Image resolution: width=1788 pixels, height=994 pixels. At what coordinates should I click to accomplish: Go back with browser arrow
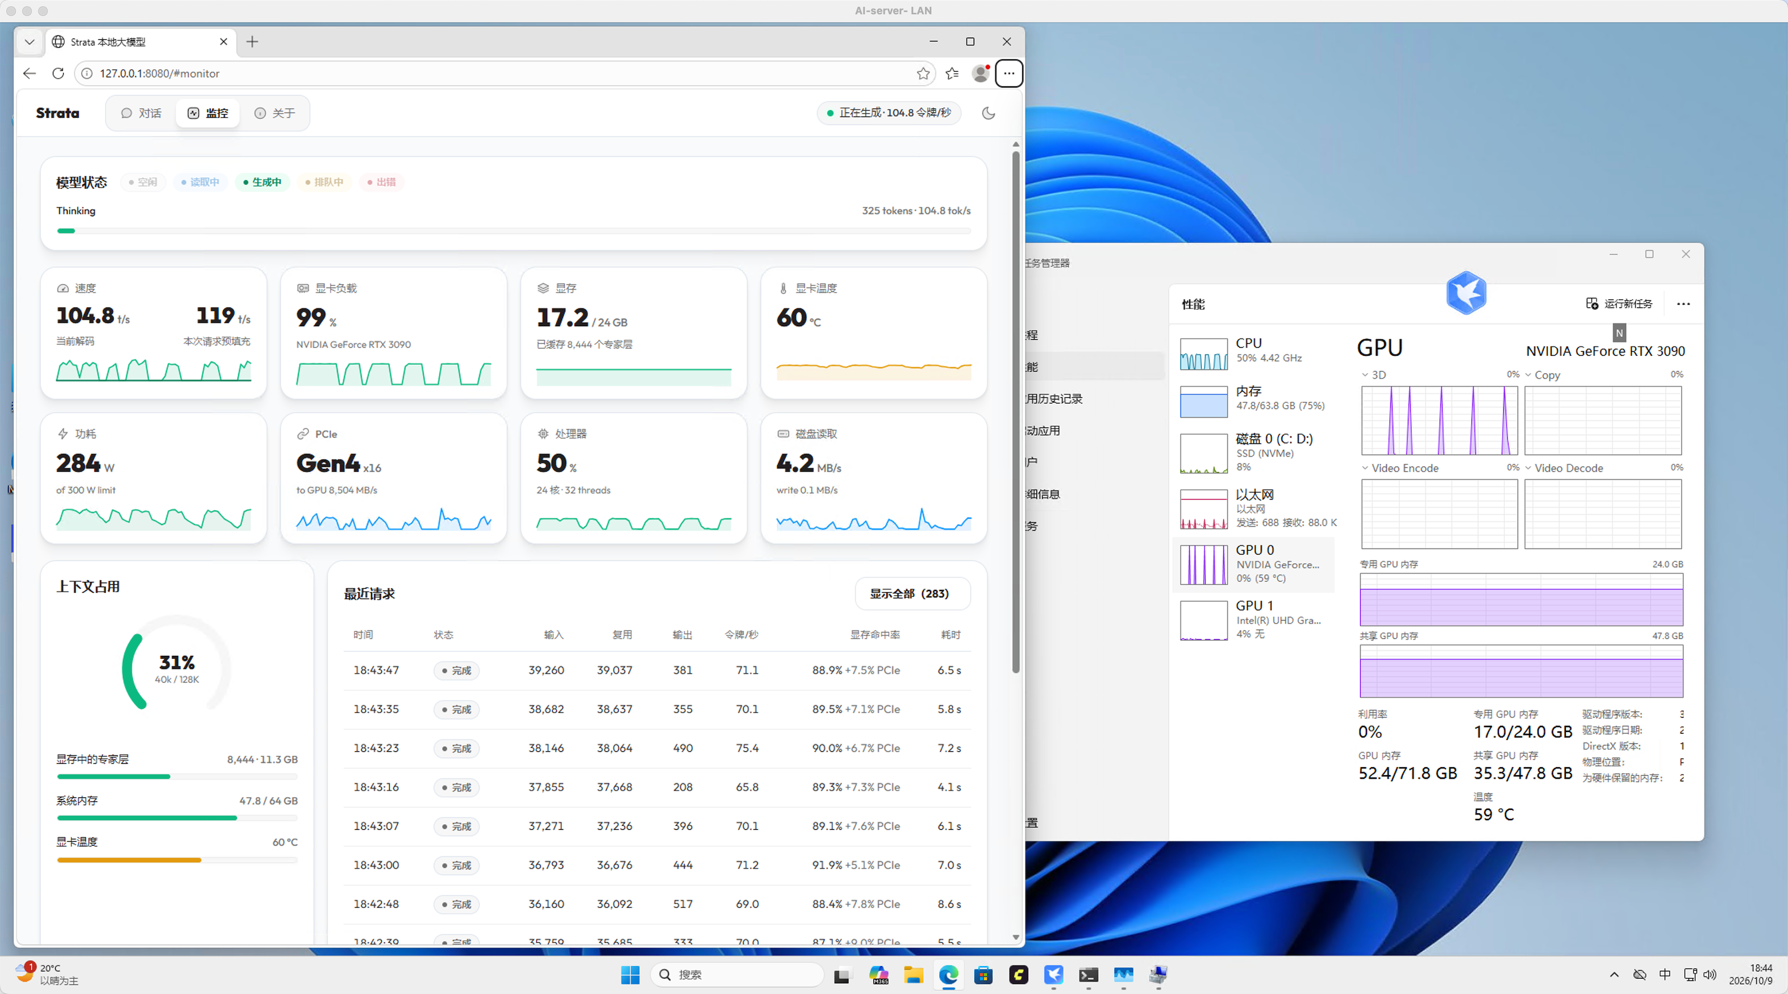[x=29, y=73]
